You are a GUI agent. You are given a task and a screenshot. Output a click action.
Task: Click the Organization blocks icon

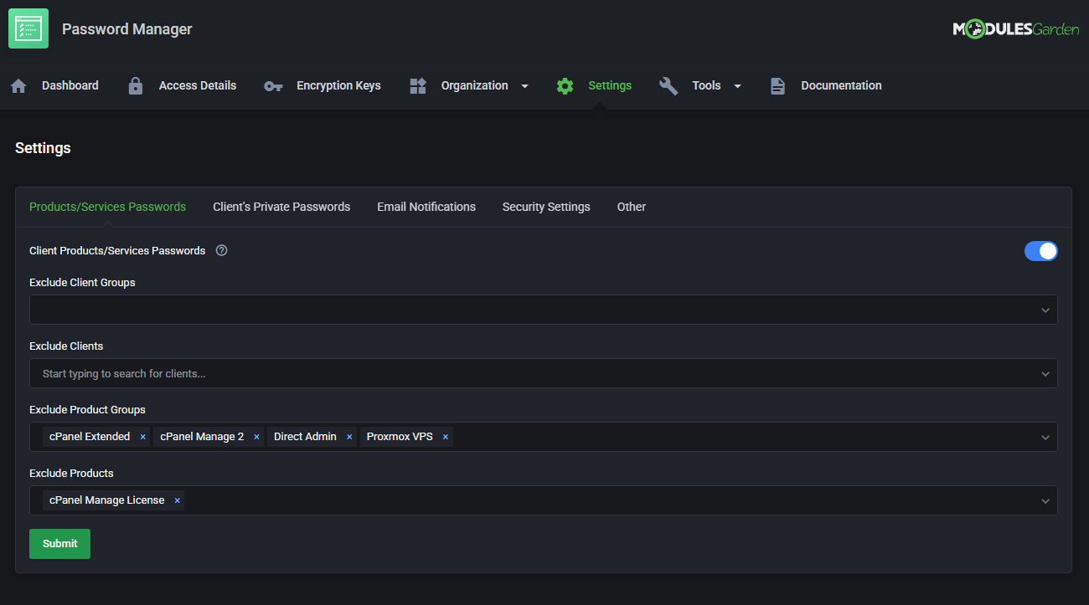tap(418, 85)
